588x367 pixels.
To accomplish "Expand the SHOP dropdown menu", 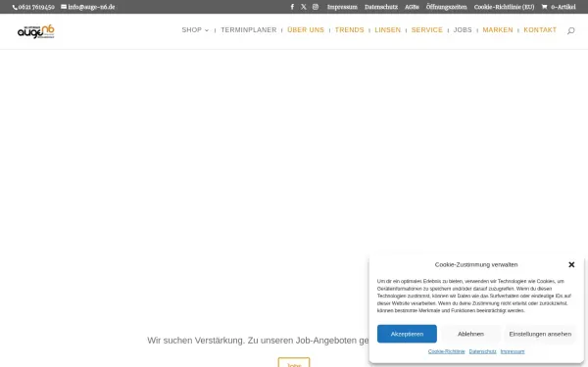I will pyautogui.click(x=195, y=30).
